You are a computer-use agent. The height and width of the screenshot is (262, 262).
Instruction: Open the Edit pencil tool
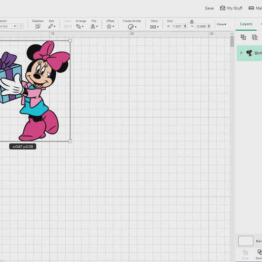click(x=51, y=26)
